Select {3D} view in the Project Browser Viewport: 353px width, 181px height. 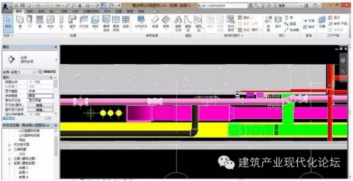22,154
